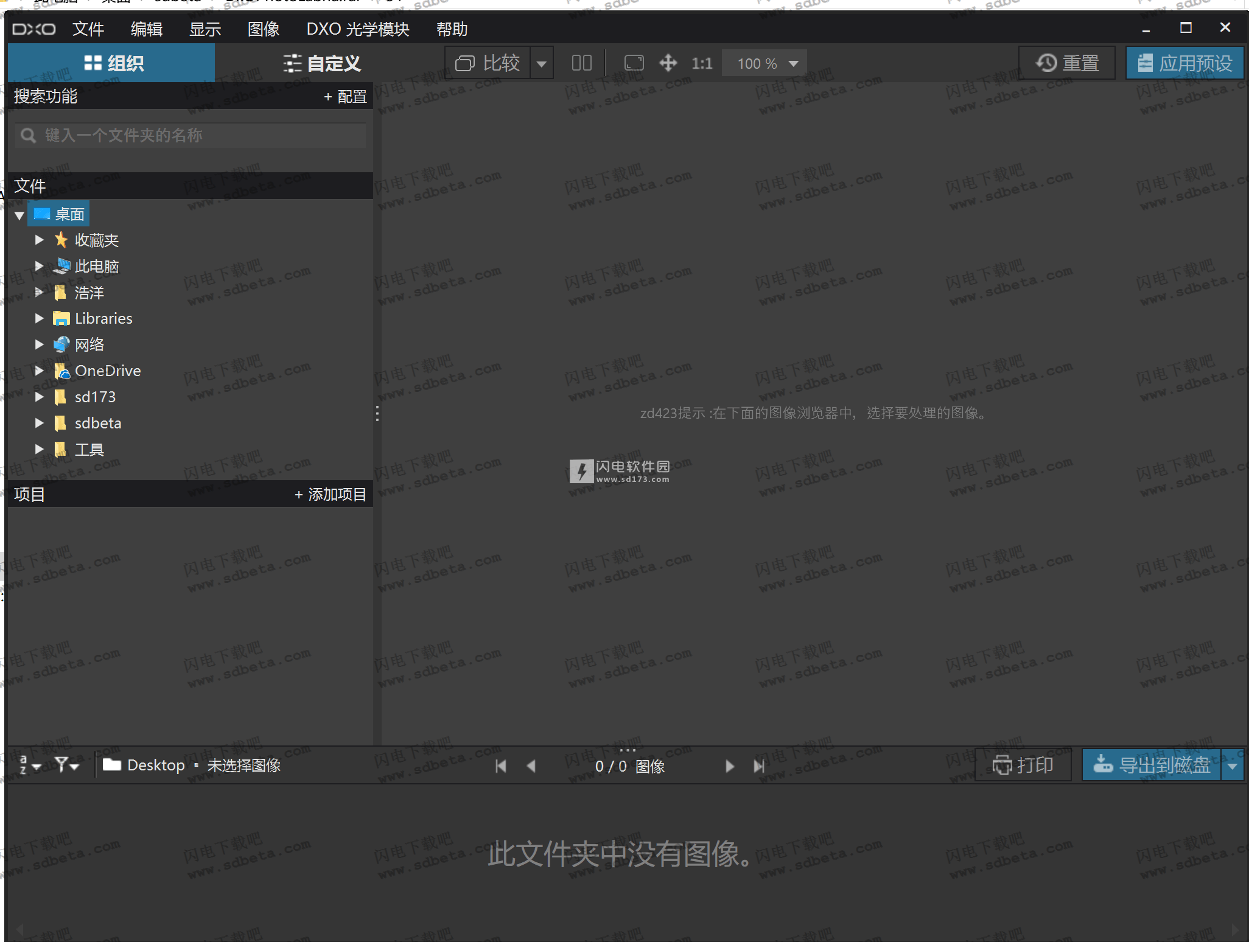Switch to the 自定义 tab

point(321,63)
